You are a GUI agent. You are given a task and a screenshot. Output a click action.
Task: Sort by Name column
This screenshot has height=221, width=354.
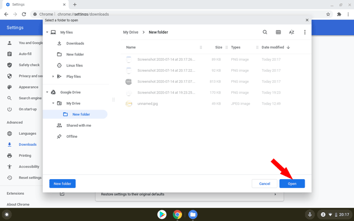tap(131, 47)
